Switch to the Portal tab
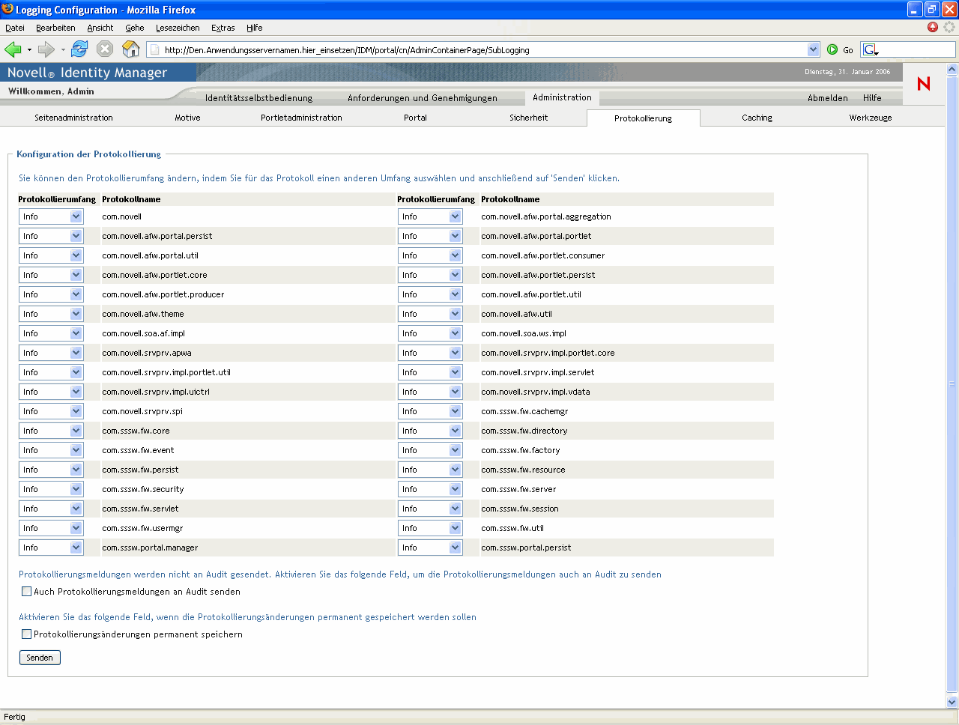Image resolution: width=959 pixels, height=725 pixels. pyautogui.click(x=415, y=118)
